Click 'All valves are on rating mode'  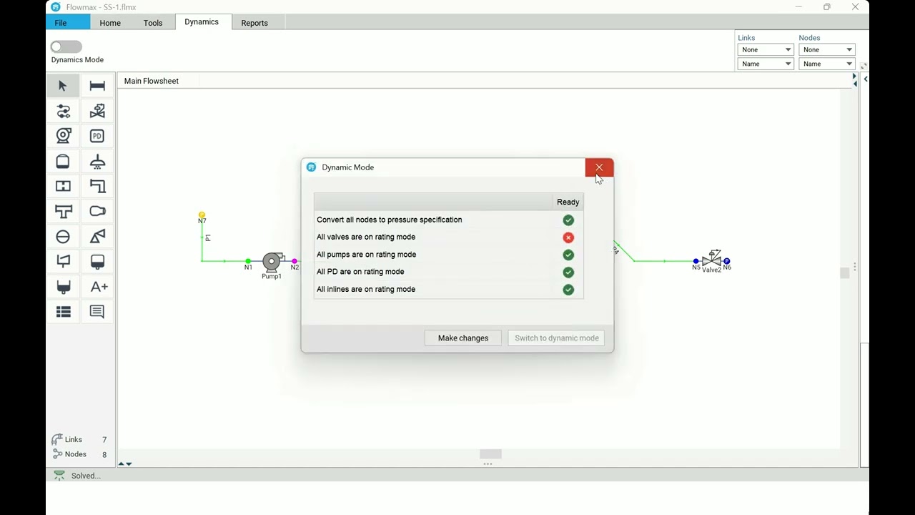click(366, 237)
